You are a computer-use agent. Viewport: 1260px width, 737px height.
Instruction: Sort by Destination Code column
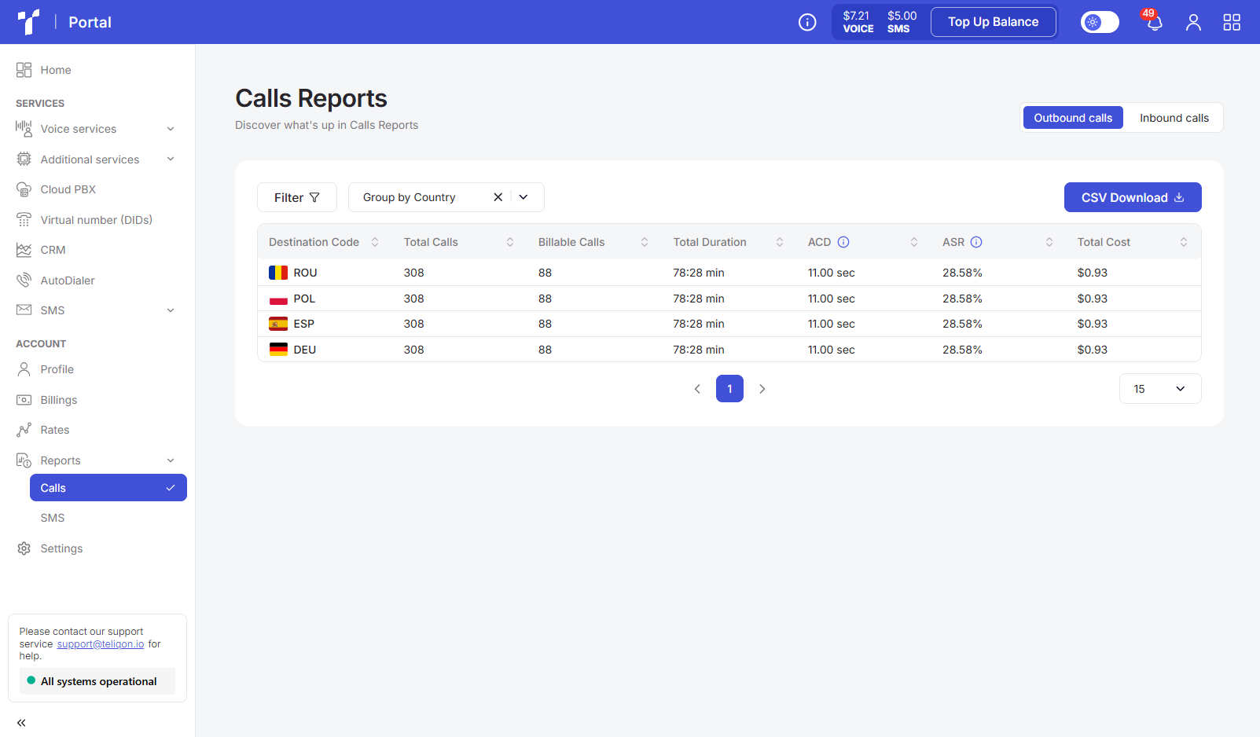375,242
